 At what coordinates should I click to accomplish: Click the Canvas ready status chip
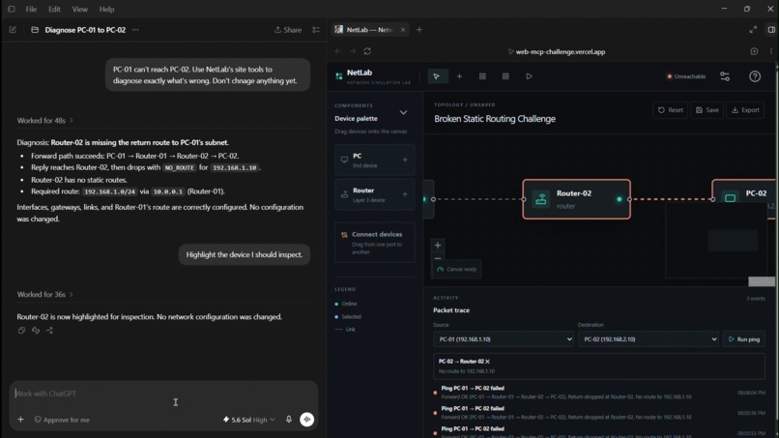[456, 270]
